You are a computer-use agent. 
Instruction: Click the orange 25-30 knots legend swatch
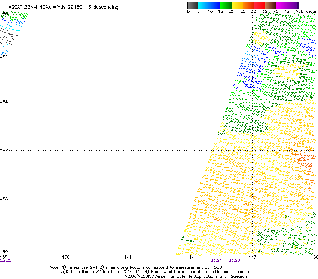point(248,5)
